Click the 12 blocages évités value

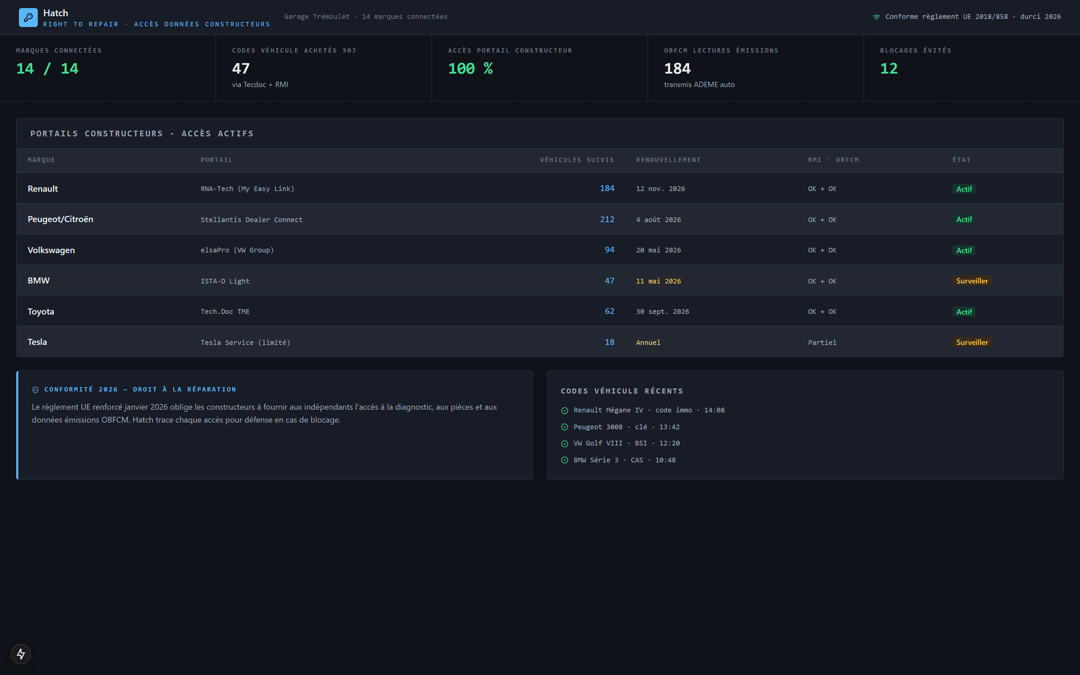click(x=889, y=69)
